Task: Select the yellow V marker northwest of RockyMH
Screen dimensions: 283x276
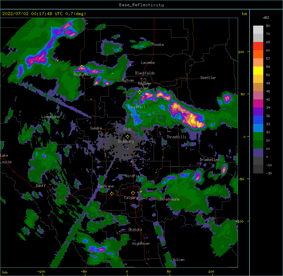Action: (x=57, y=60)
